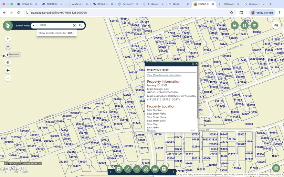This screenshot has width=284, height=177.
Task: Click the Zoom in plus button
Action: point(8,39)
